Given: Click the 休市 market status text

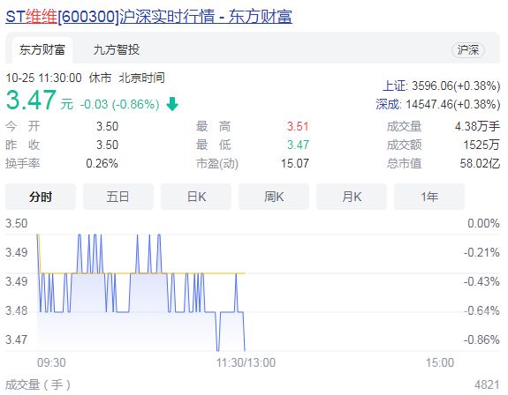Looking at the screenshot, I should tap(100, 78).
